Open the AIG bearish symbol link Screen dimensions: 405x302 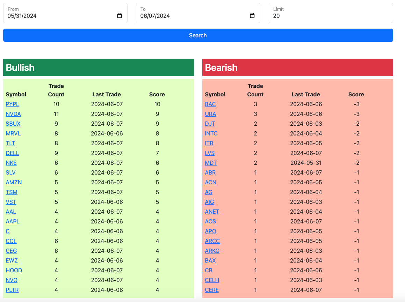pyautogui.click(x=209, y=202)
